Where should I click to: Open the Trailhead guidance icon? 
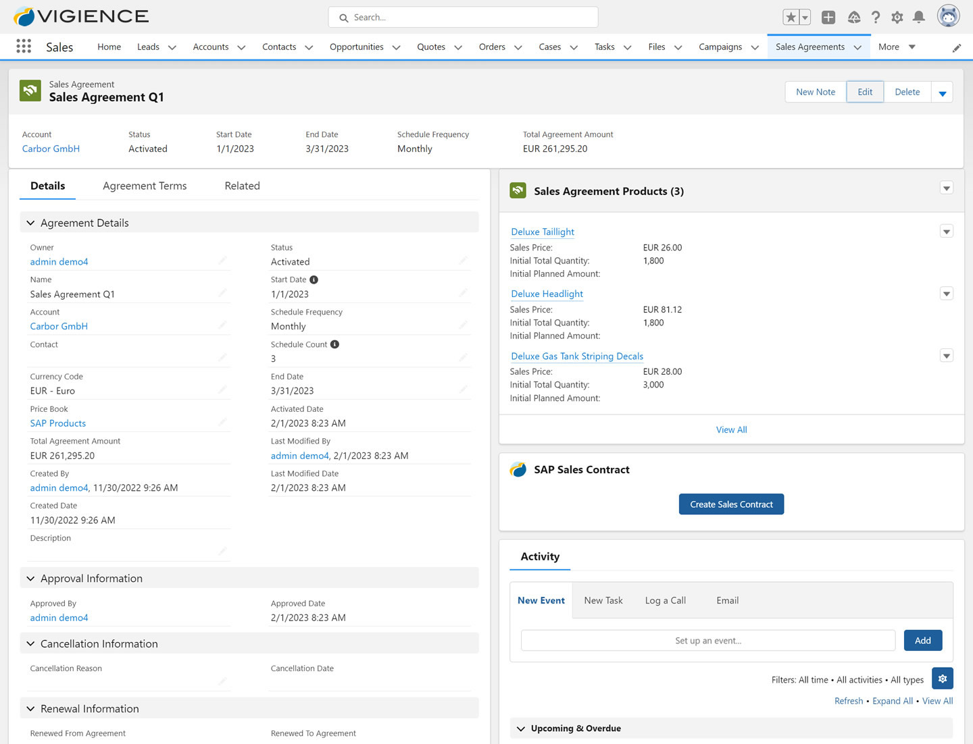tap(854, 18)
